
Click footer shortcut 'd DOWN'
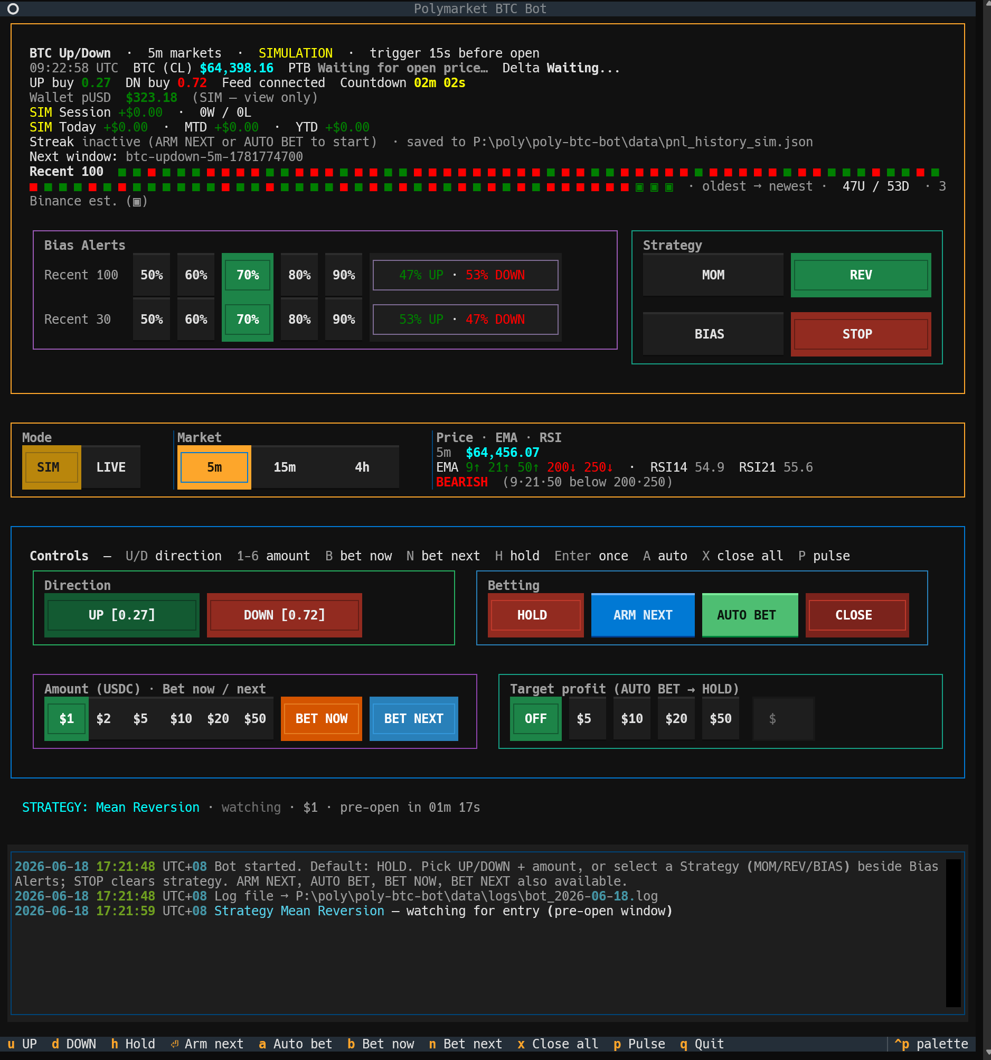click(73, 1044)
